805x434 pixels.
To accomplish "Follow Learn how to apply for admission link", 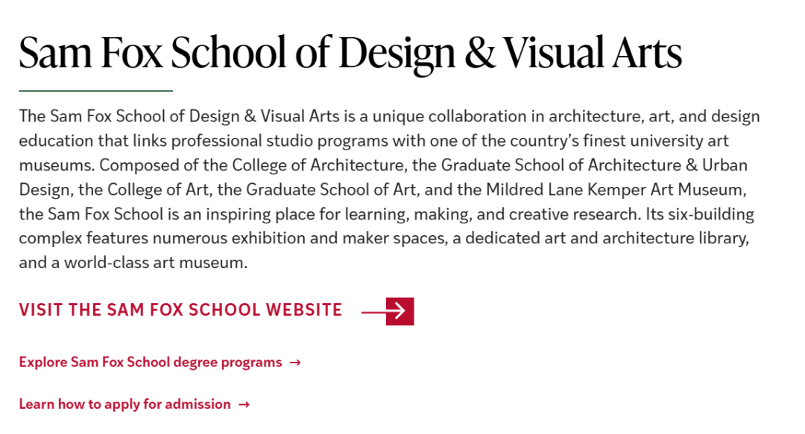I will tap(124, 404).
